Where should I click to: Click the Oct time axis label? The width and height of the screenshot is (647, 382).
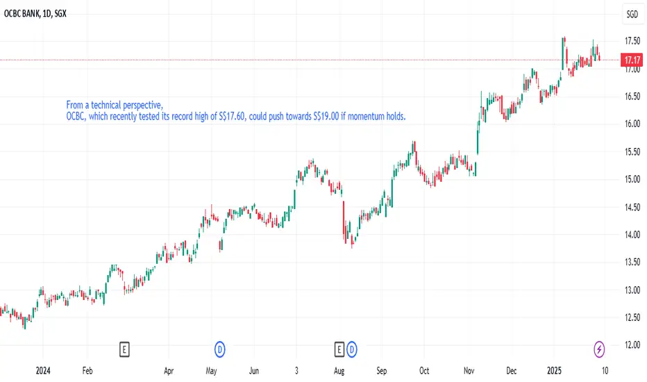pyautogui.click(x=424, y=370)
